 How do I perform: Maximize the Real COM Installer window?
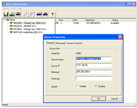(x=130, y=4)
